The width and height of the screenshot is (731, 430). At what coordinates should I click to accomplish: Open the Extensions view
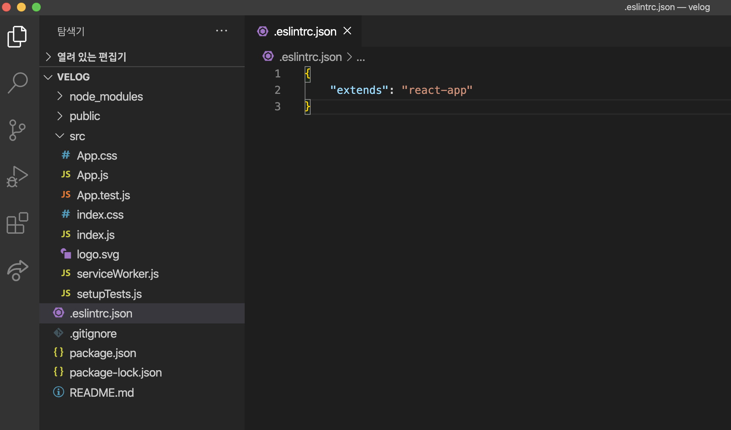[x=17, y=223]
